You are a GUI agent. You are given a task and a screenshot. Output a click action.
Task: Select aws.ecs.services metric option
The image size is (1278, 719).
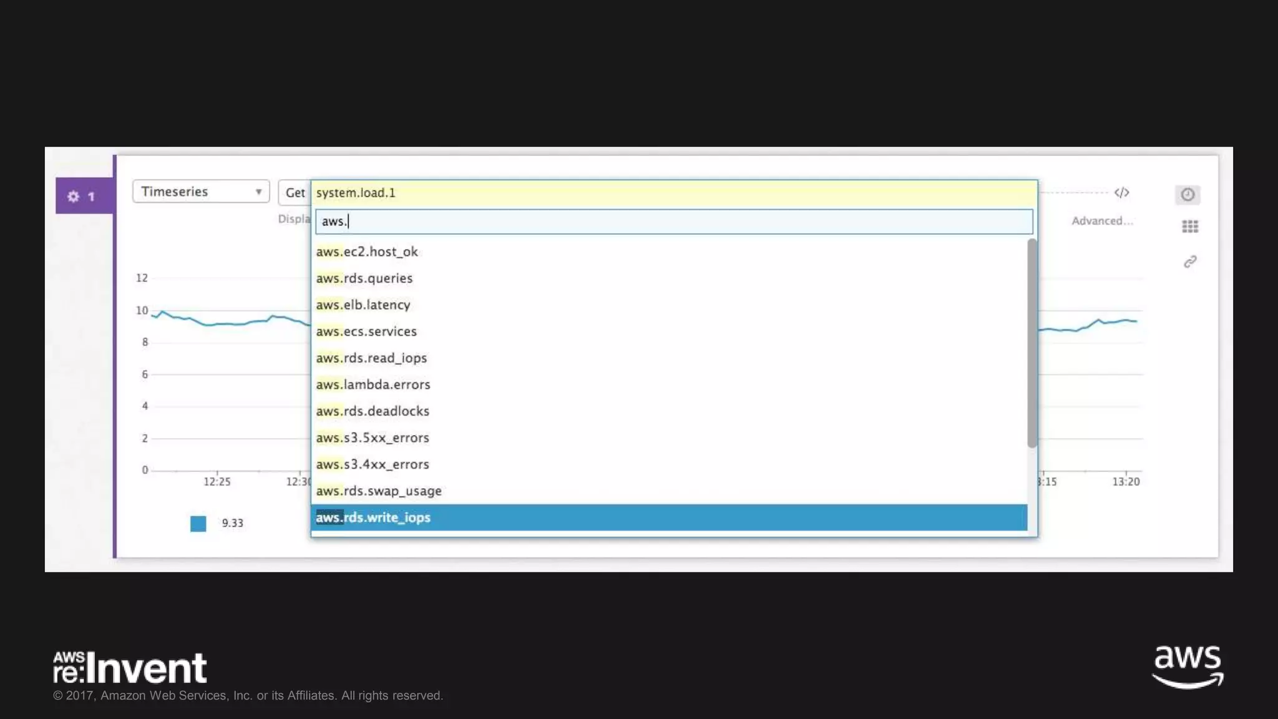pyautogui.click(x=366, y=331)
